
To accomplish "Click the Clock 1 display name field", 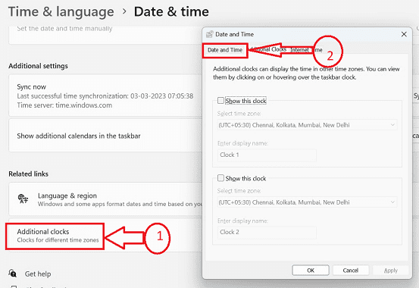I will click(x=267, y=155).
